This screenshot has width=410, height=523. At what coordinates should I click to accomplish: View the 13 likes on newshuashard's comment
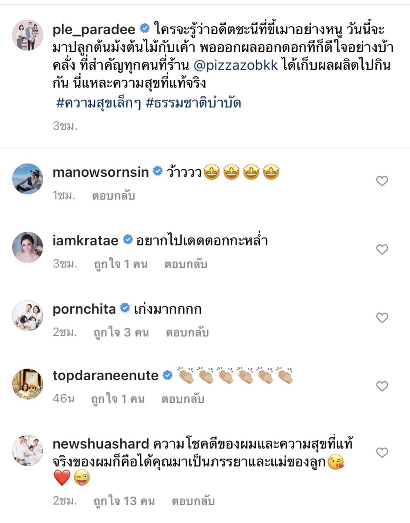(x=124, y=501)
